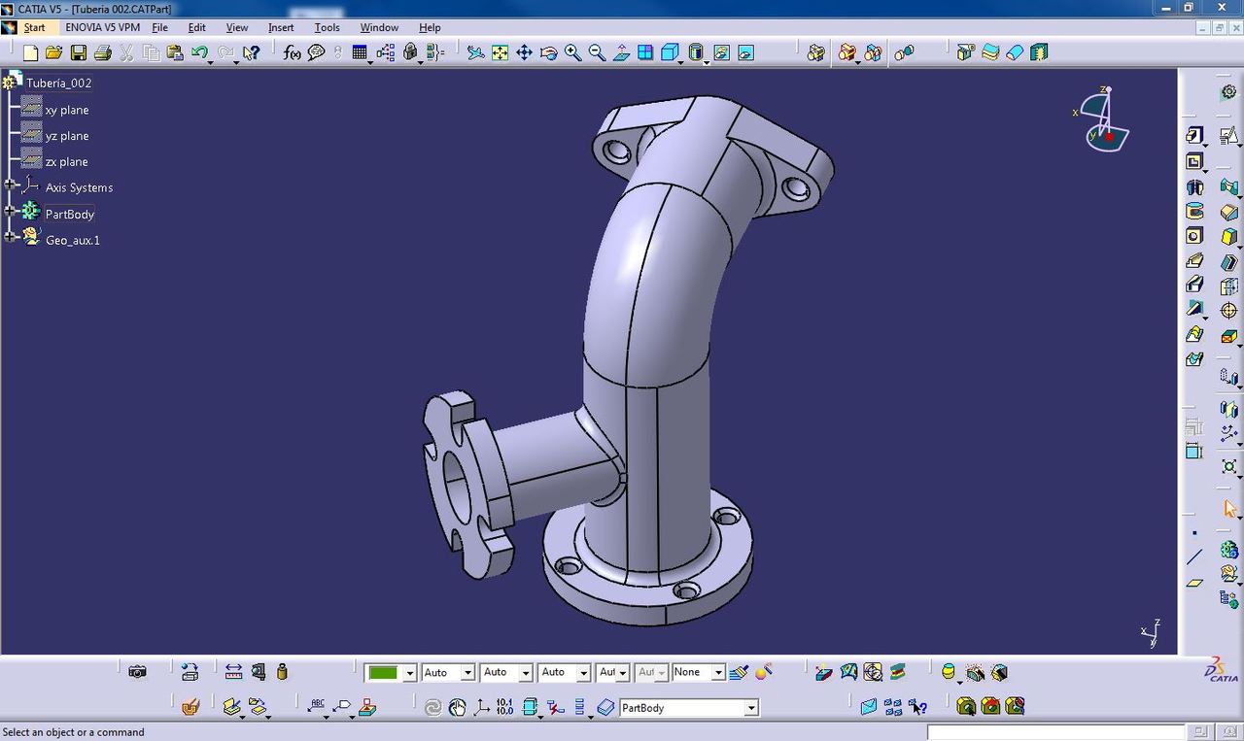Screen dimensions: 1244x741
Task: Open the Help menu
Action: point(430,27)
